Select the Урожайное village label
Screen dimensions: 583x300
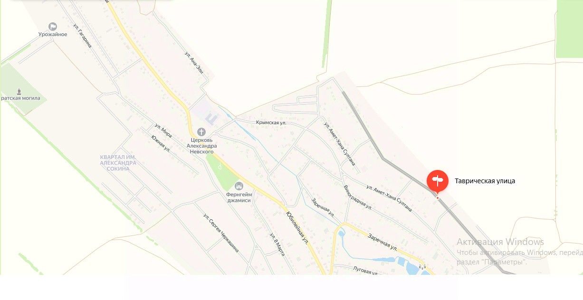pyautogui.click(x=53, y=34)
